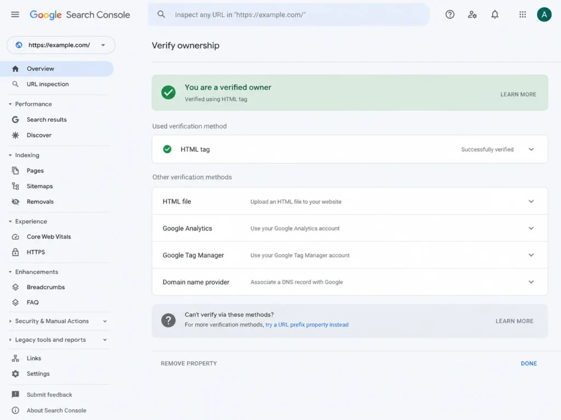Collapse the Indexing section
This screenshot has height=420, width=561.
tap(10, 155)
